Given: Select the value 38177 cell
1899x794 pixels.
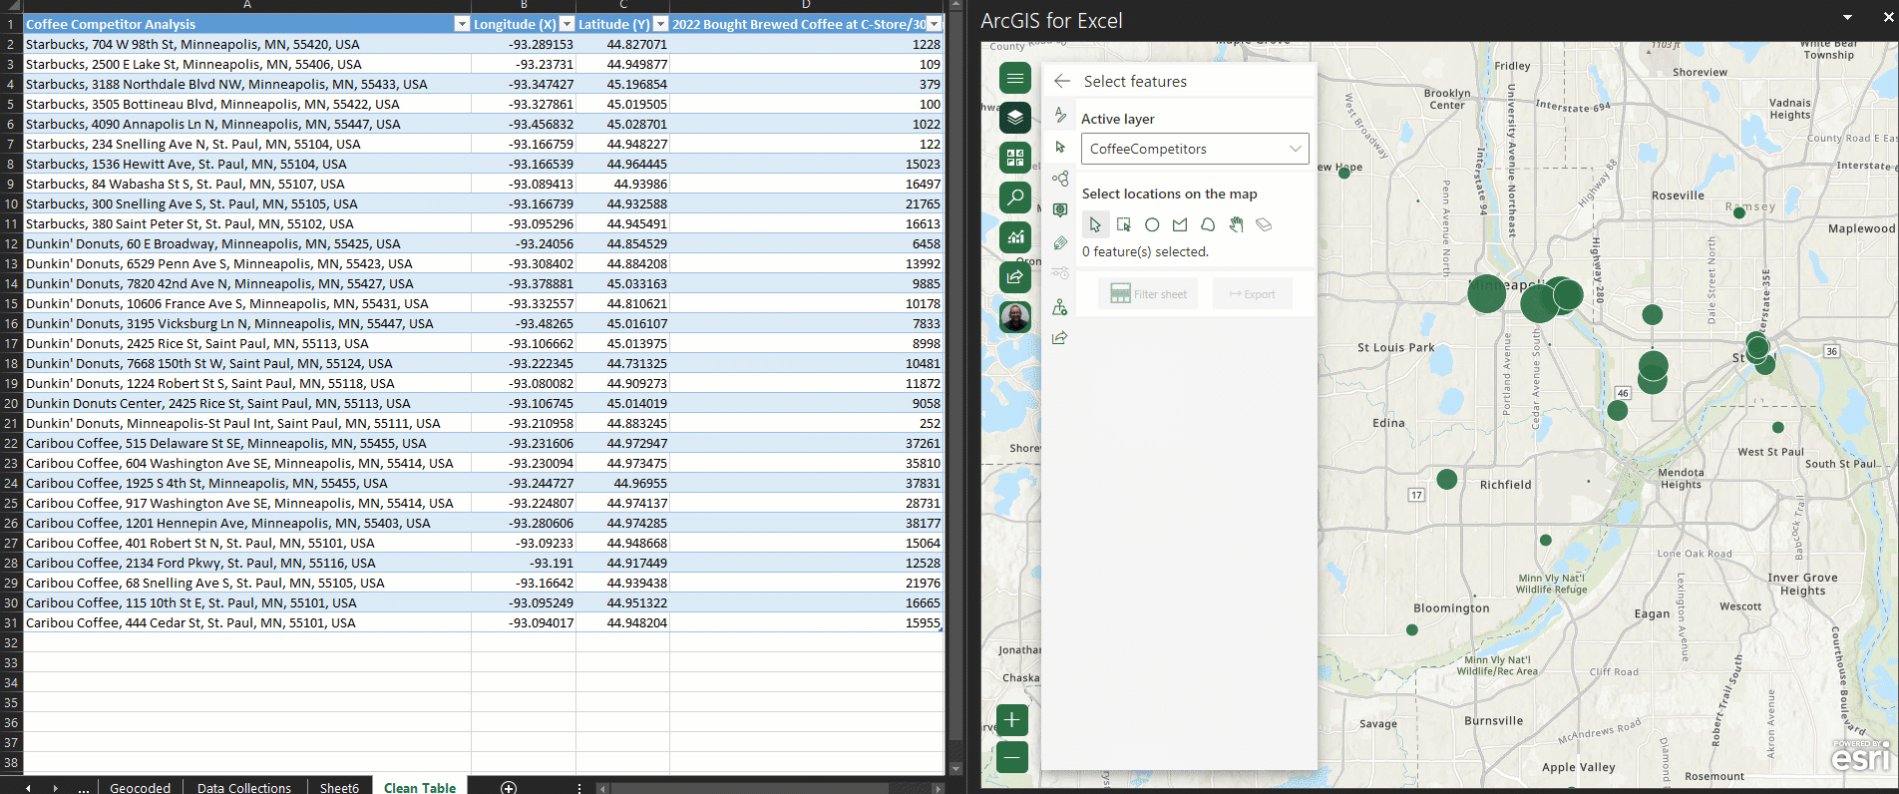Looking at the screenshot, I should click(x=807, y=523).
